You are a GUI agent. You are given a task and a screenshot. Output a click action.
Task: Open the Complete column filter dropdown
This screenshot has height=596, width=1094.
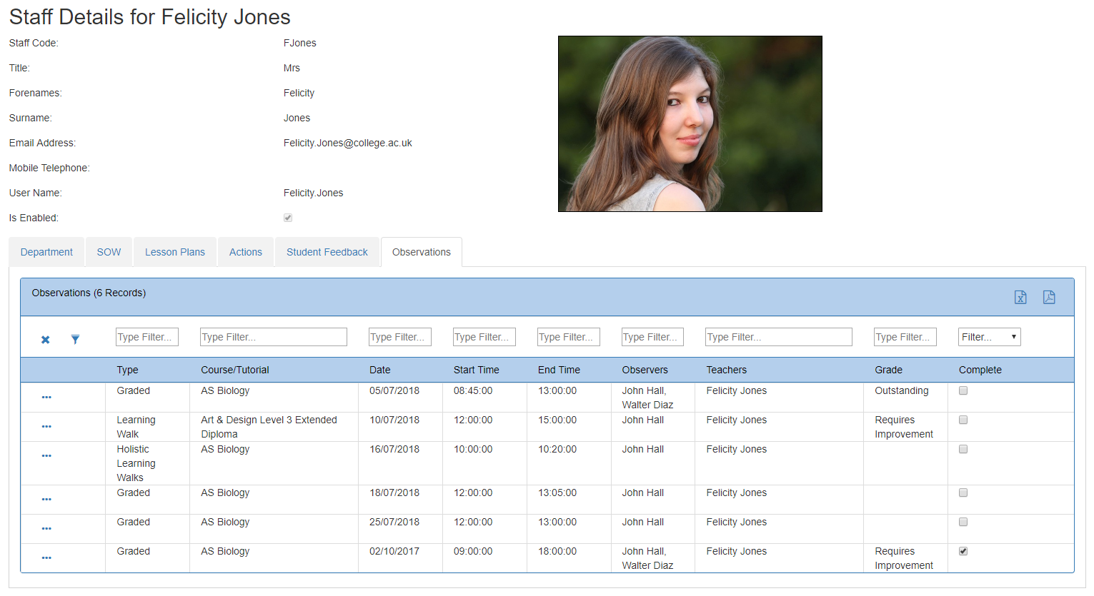[989, 337]
